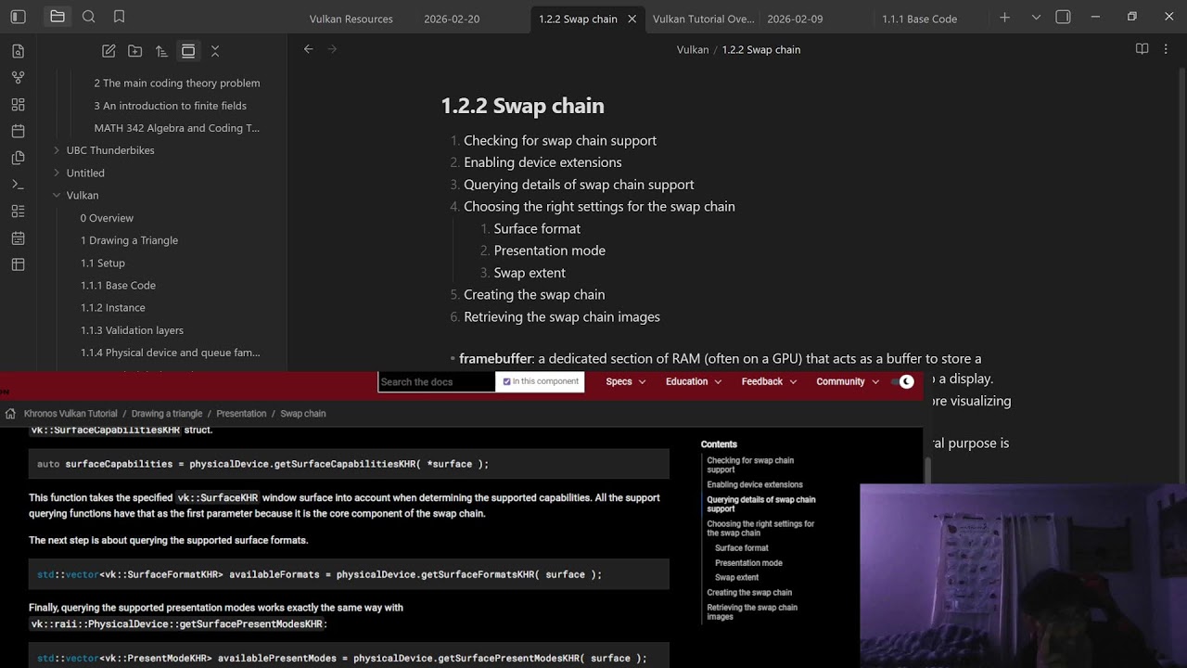The image size is (1187, 668).
Task: Expand the Untitled folder
Action: [57, 173]
